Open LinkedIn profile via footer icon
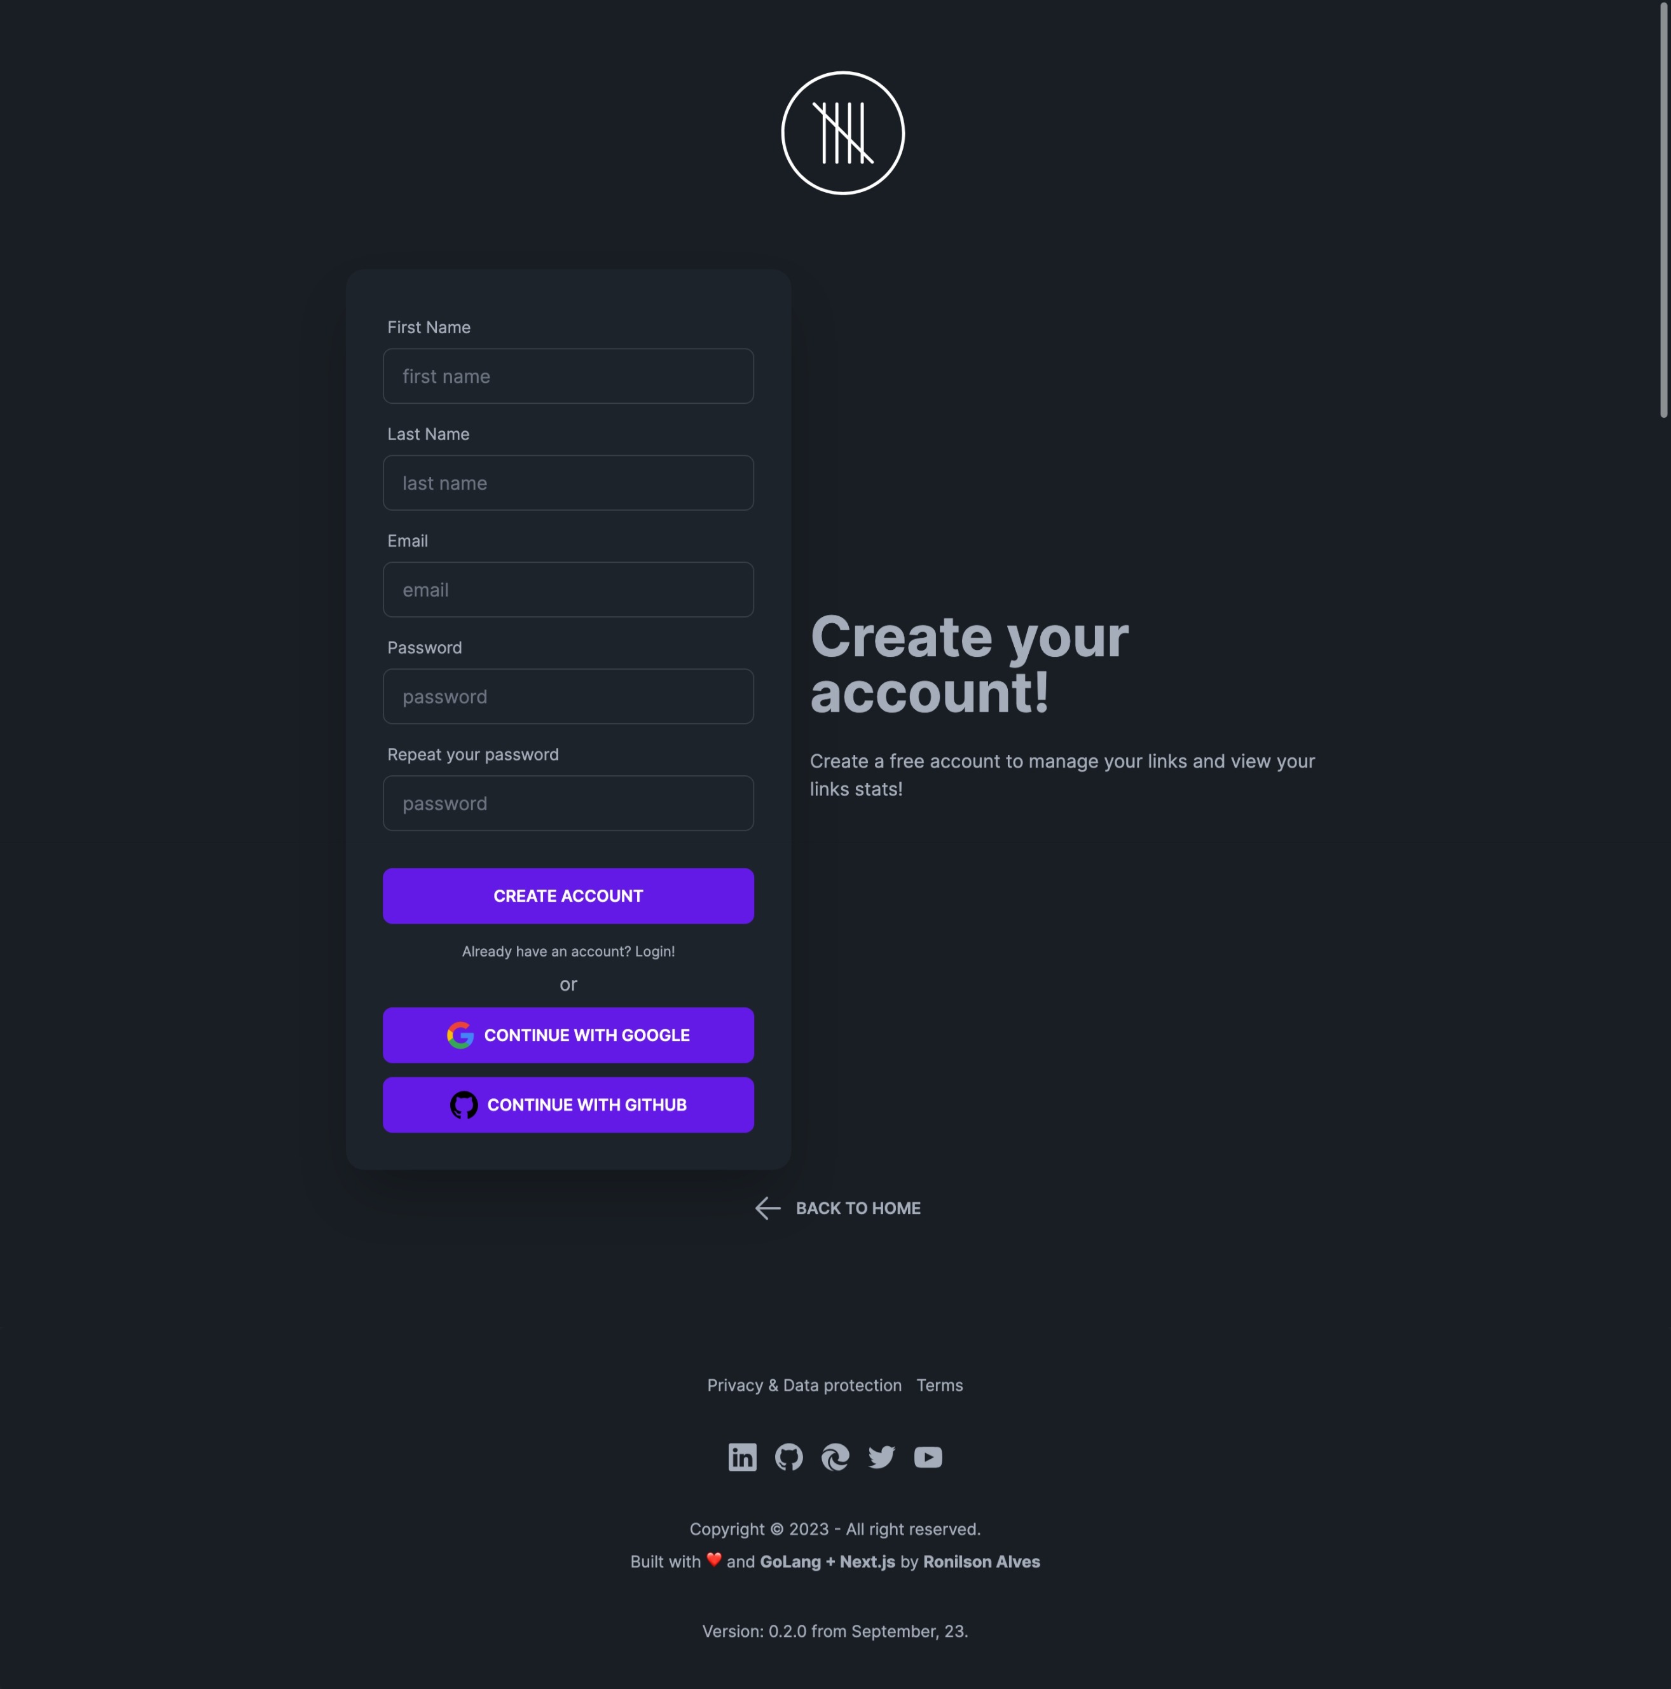This screenshot has width=1671, height=1689. click(742, 1456)
